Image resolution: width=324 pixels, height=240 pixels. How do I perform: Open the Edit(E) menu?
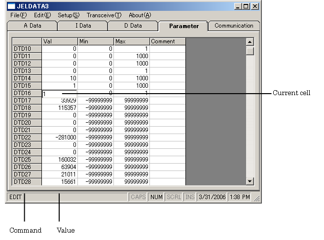coord(42,15)
